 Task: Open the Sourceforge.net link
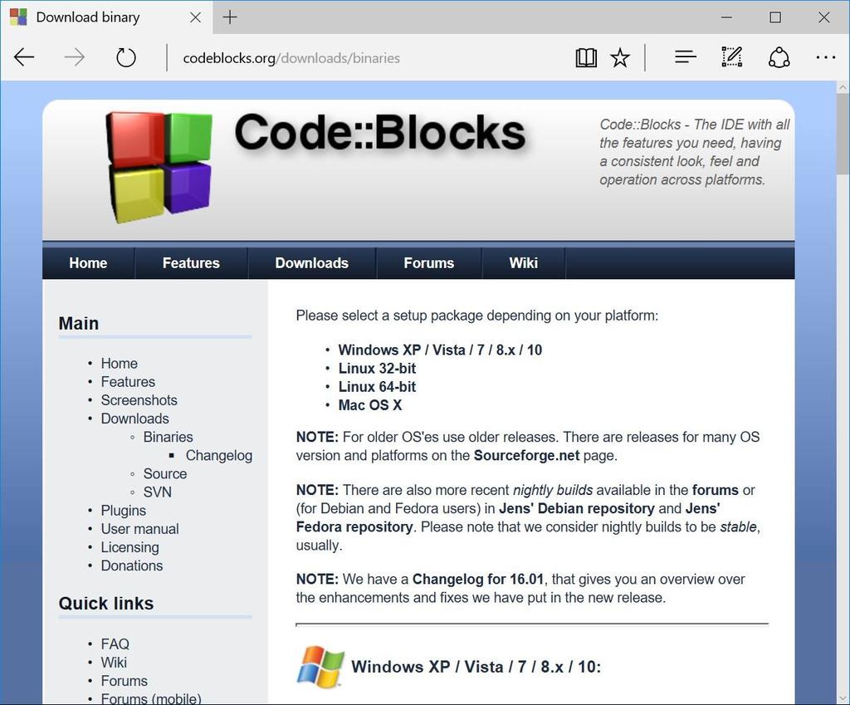click(x=526, y=456)
